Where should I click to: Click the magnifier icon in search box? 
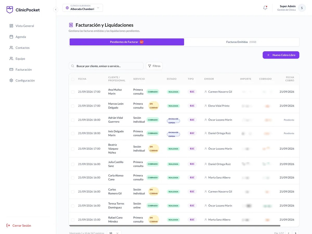[73, 66]
